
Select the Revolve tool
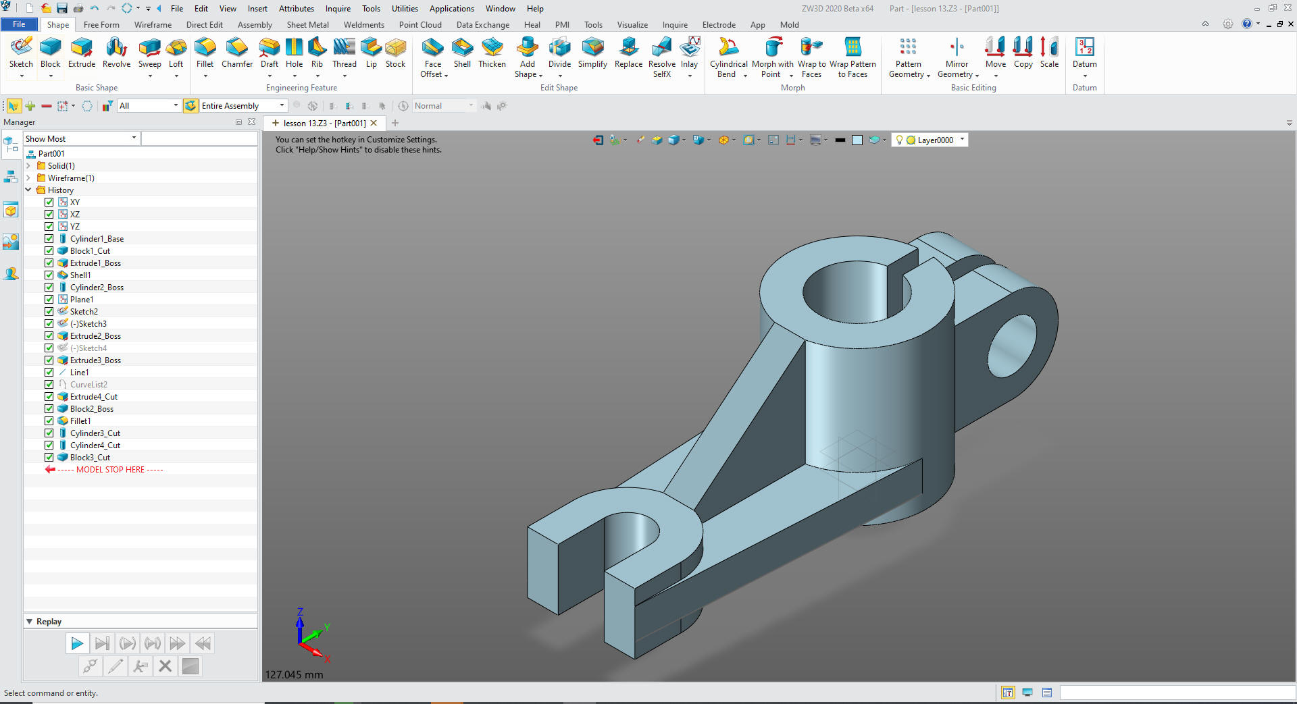click(116, 53)
